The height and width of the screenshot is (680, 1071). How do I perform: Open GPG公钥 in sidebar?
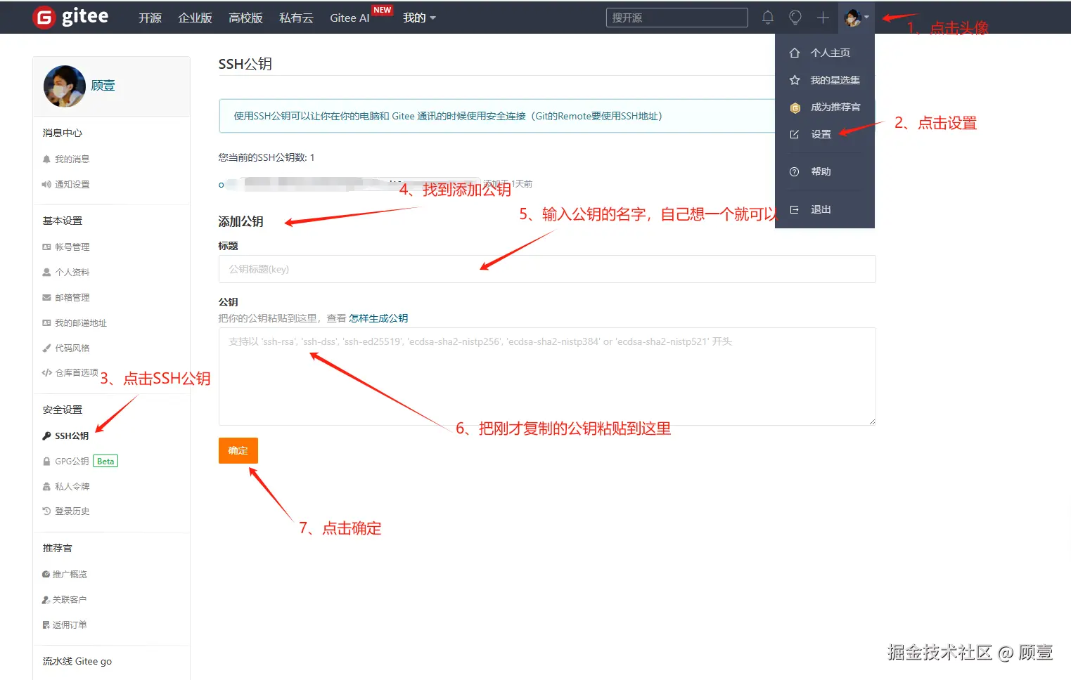tap(72, 462)
